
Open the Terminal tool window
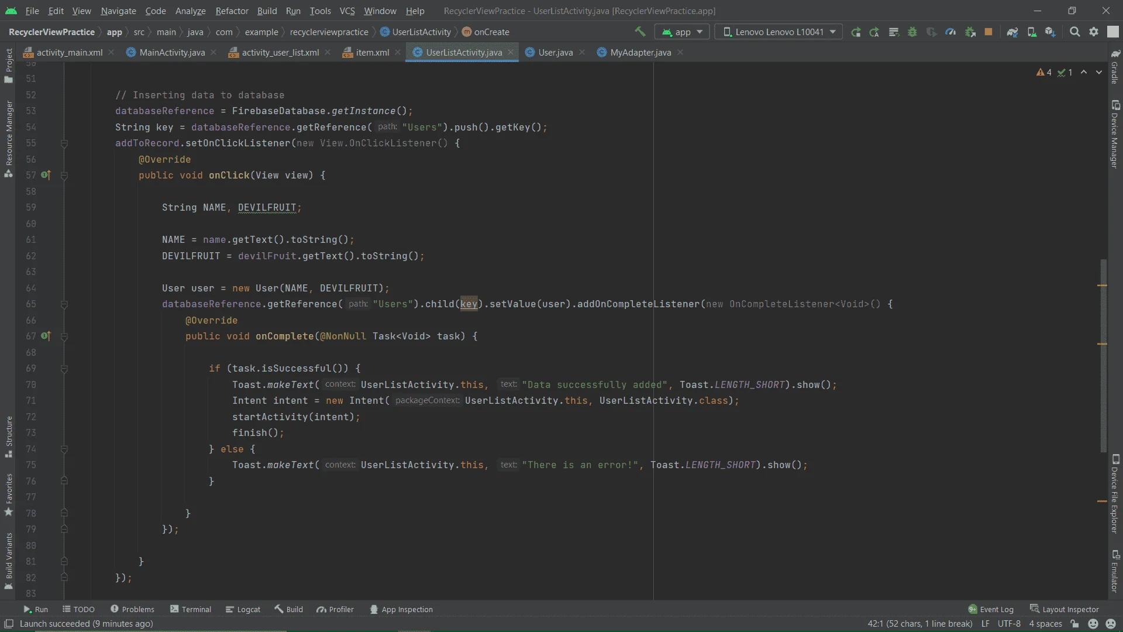click(191, 609)
